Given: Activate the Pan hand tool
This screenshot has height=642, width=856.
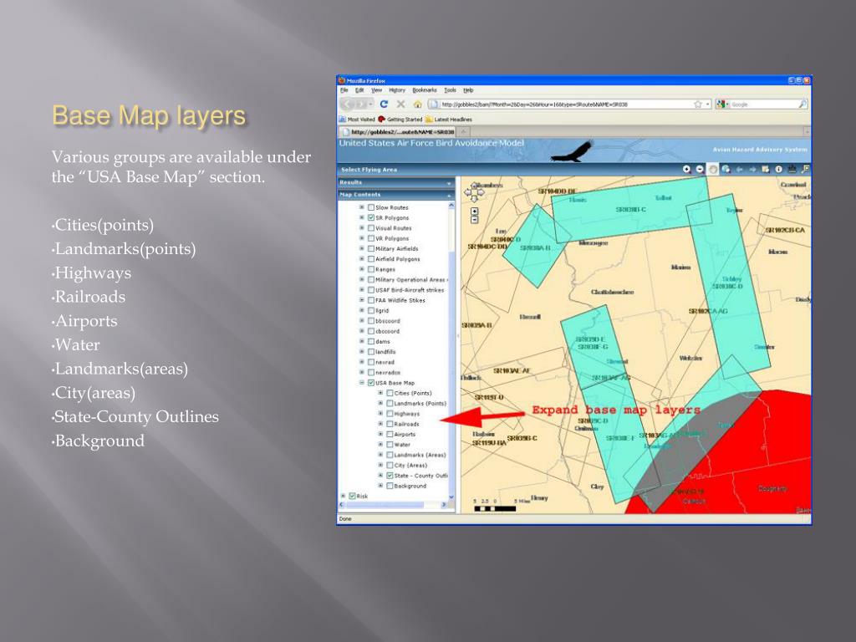Looking at the screenshot, I should (713, 169).
